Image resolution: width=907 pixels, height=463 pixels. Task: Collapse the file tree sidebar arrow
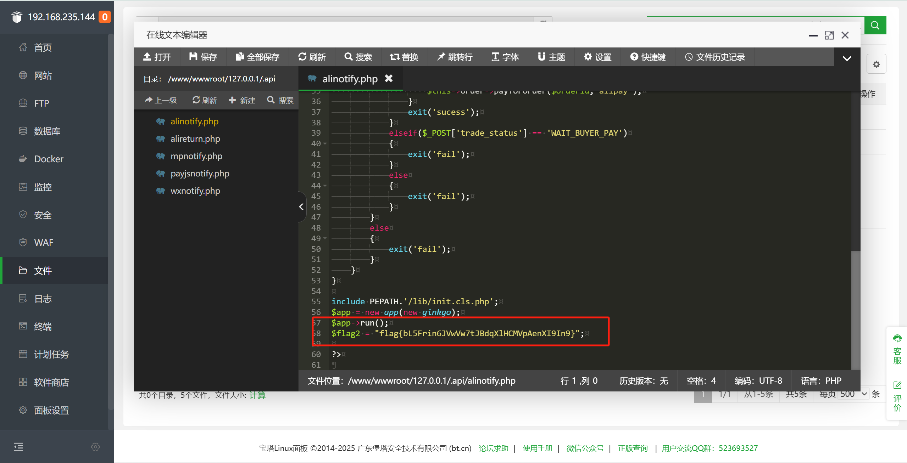coord(301,207)
